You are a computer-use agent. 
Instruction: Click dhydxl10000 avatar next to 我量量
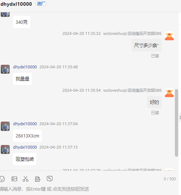pyautogui.click(x=5, y=69)
